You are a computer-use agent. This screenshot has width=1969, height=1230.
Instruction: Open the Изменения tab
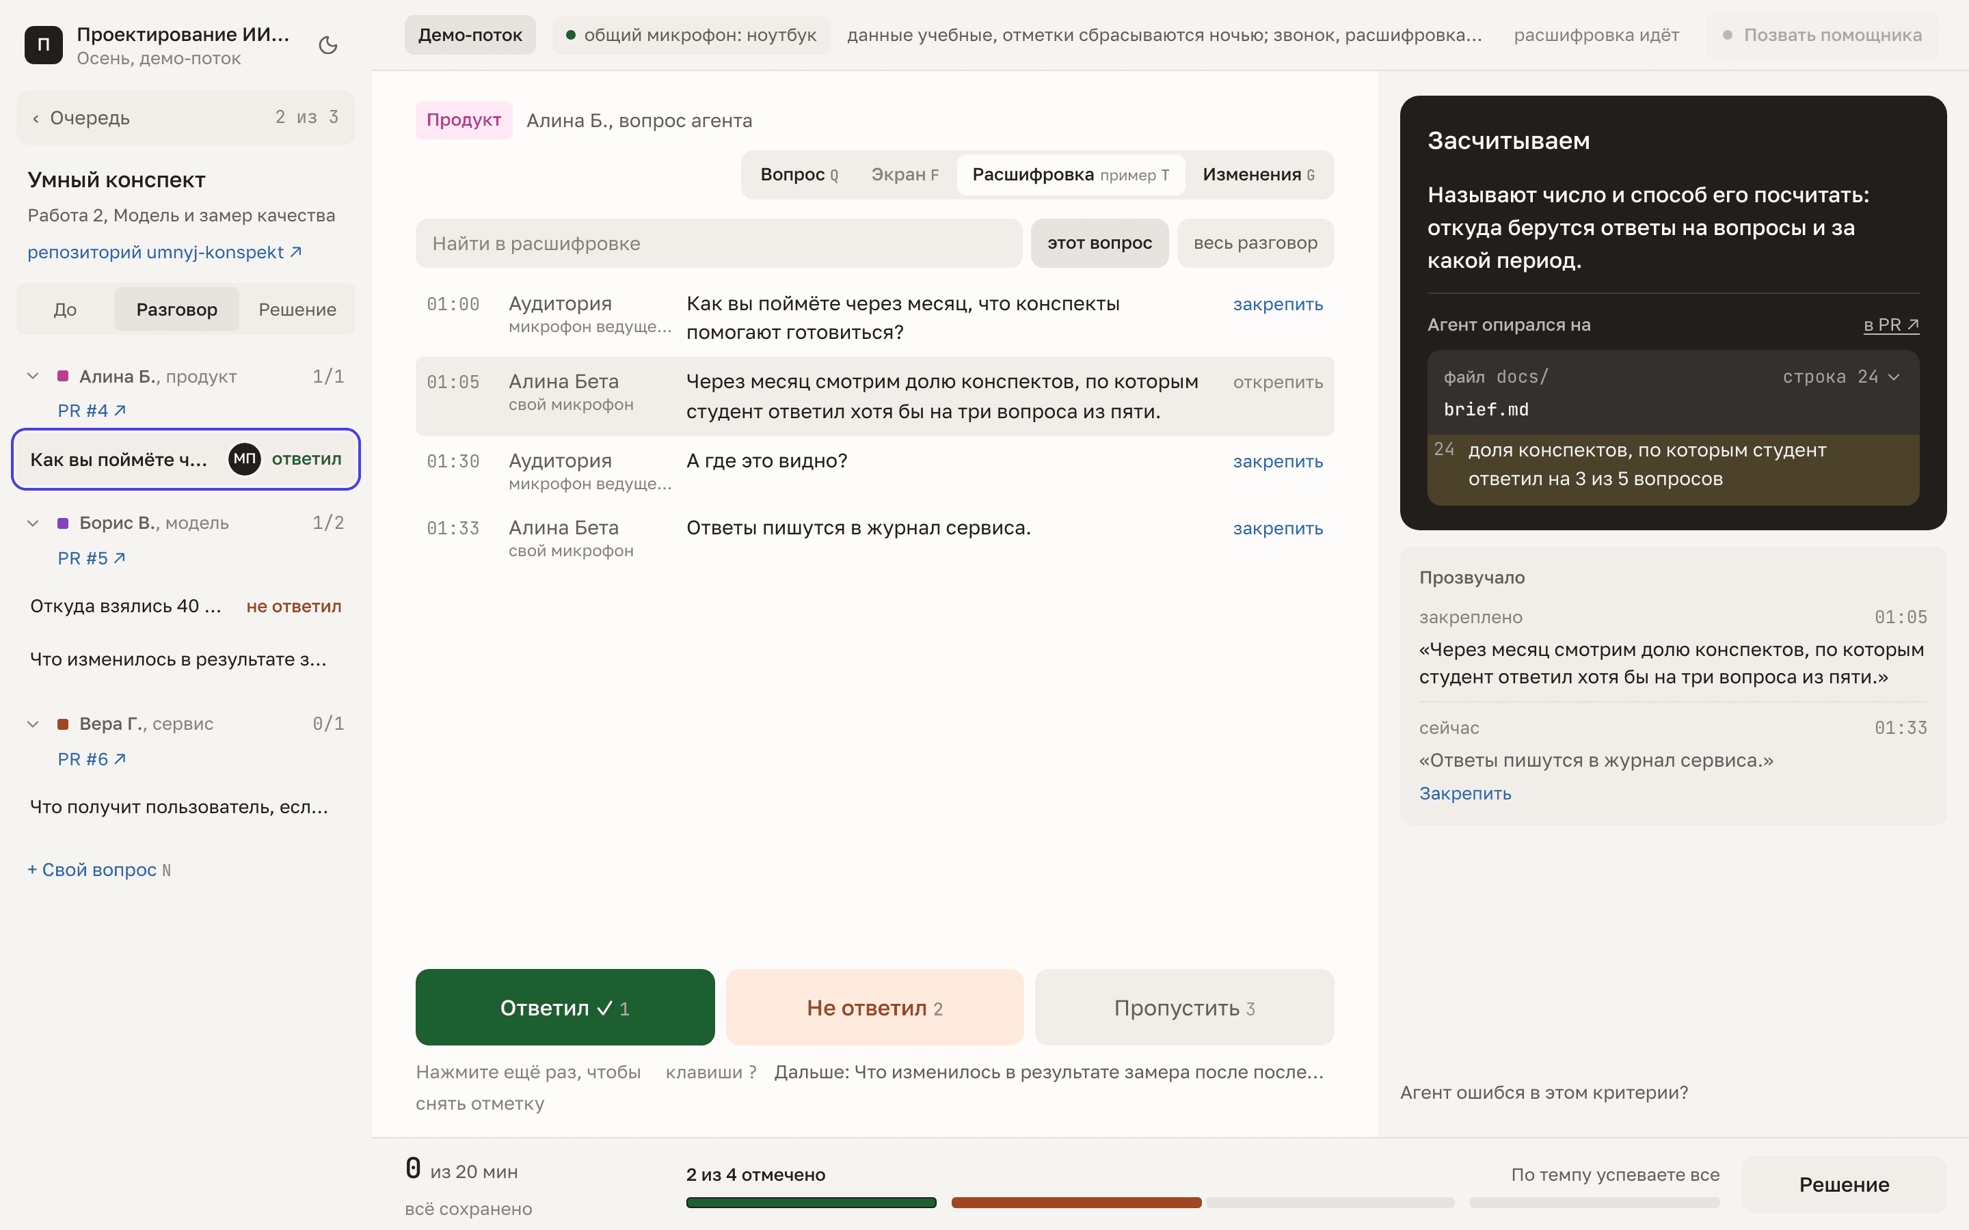pyautogui.click(x=1258, y=175)
